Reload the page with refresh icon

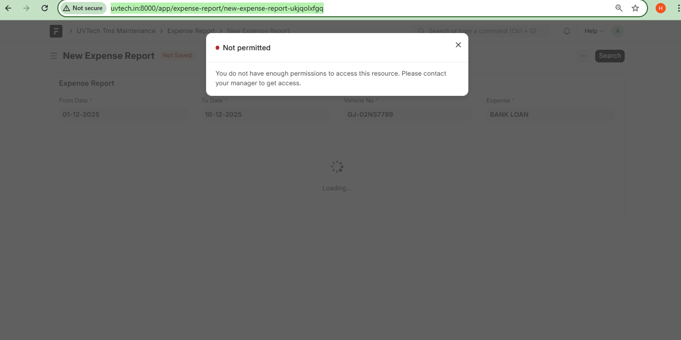click(45, 8)
